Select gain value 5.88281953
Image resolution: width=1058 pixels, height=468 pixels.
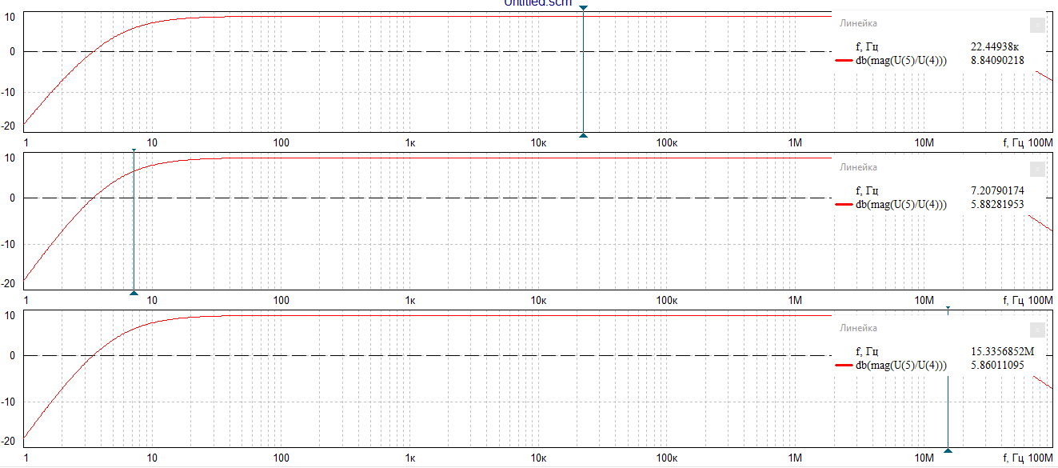click(996, 205)
